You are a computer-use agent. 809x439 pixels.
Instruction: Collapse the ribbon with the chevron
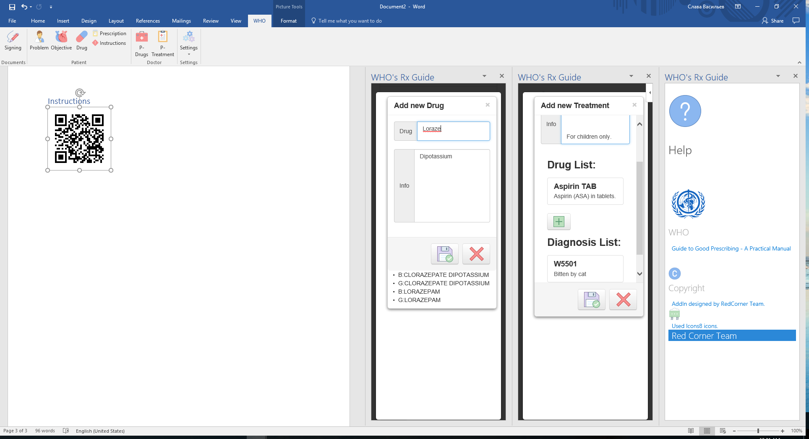click(x=799, y=62)
